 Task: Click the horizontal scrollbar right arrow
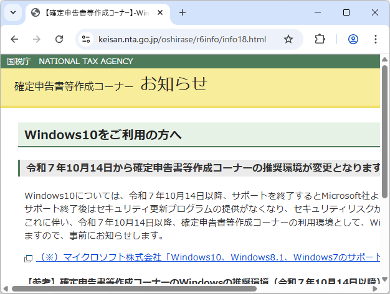click(x=374, y=289)
